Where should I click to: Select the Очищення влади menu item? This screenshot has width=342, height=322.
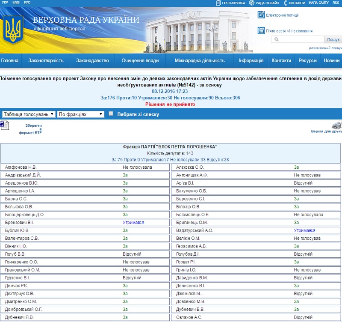(x=140, y=61)
